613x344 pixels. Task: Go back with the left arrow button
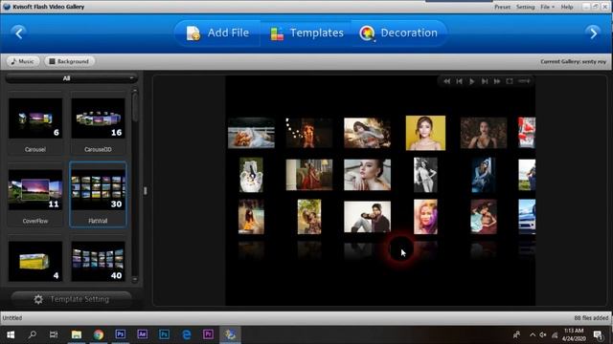(x=19, y=33)
